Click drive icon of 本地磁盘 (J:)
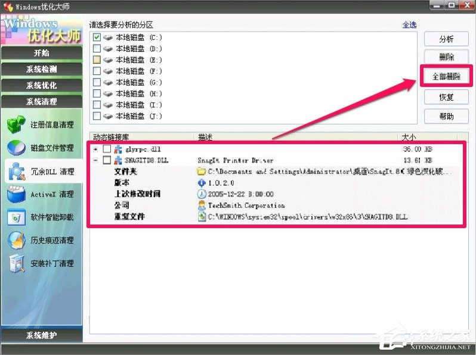This screenshot has width=476, height=355. pos(108,116)
